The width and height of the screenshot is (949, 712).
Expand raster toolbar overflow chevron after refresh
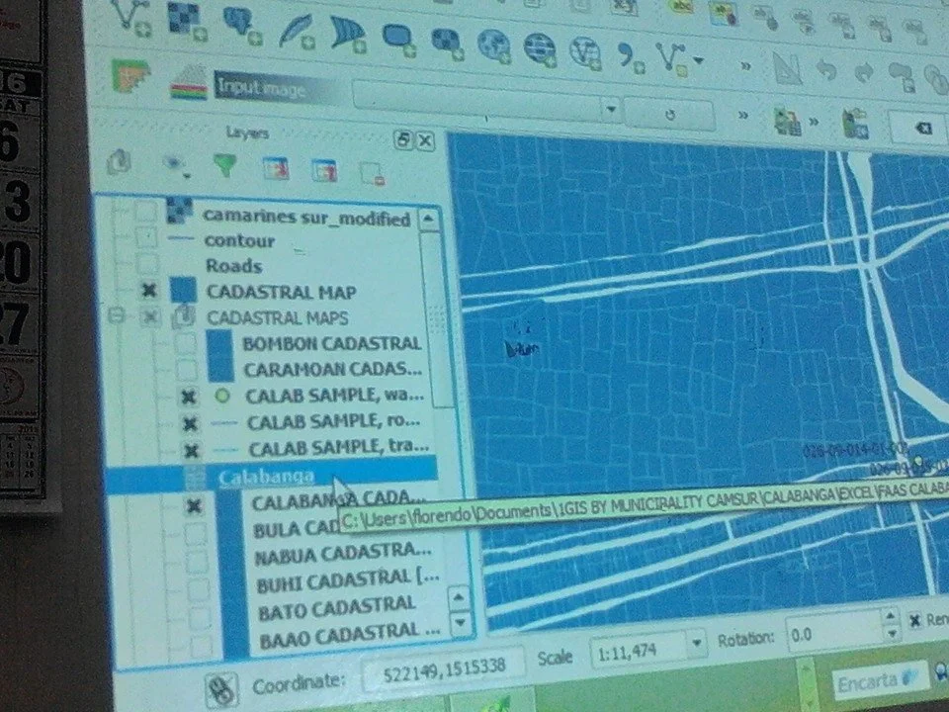pos(743,115)
